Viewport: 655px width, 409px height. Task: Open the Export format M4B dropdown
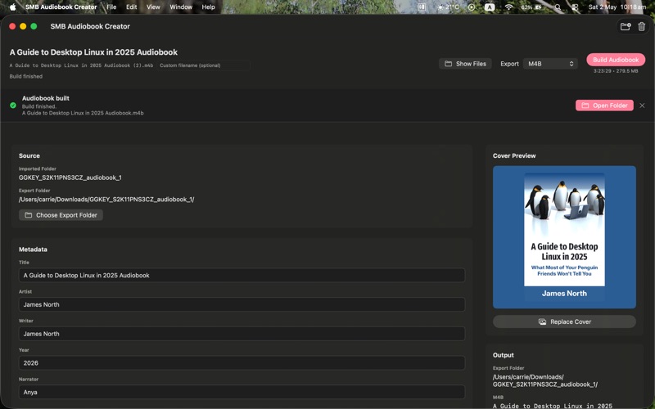click(550, 64)
